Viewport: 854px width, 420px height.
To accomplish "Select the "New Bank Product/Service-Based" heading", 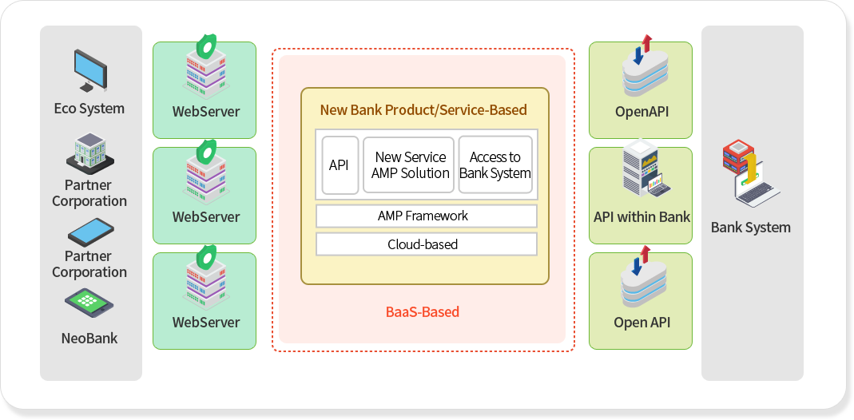I will 423,110.
